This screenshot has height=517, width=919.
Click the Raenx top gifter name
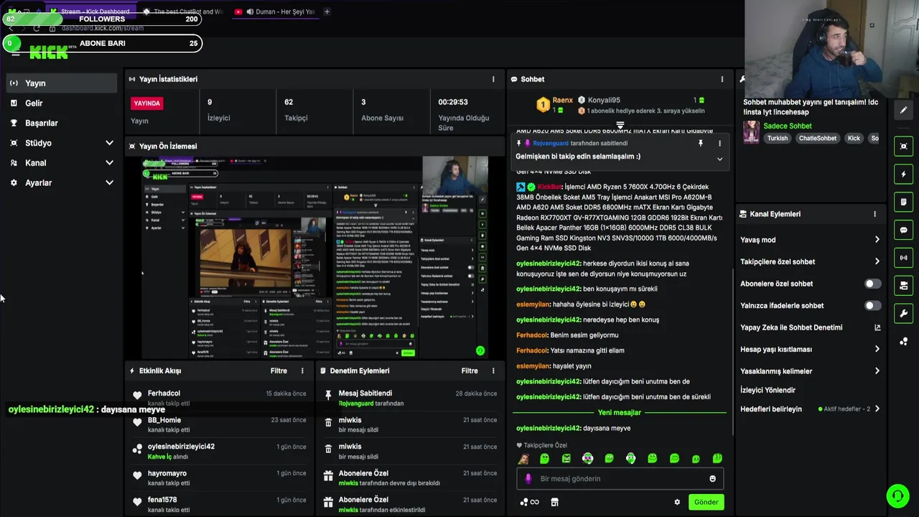pyautogui.click(x=562, y=101)
